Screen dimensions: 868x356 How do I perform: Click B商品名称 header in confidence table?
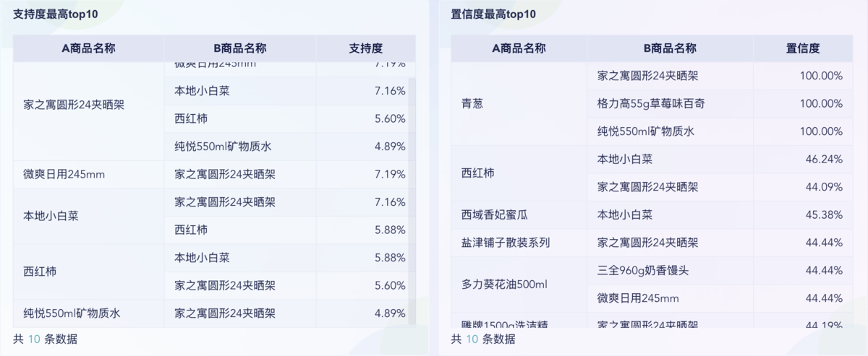[x=670, y=48]
